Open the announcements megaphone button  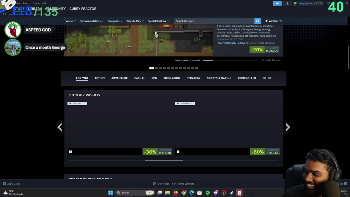pyautogui.click(x=277, y=3)
